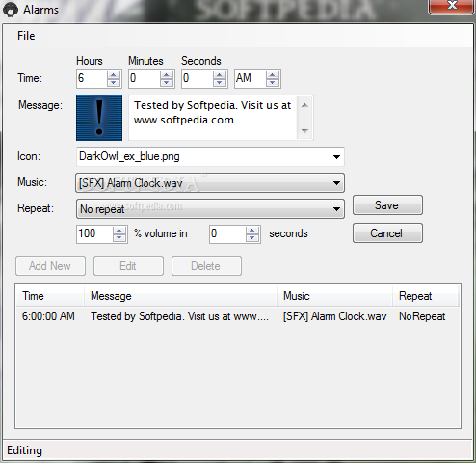
Task: Increase the Hours value with up arrow
Action: [114, 75]
